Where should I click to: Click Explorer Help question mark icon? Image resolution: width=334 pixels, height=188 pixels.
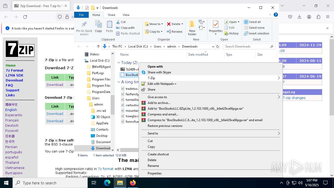coord(276,15)
